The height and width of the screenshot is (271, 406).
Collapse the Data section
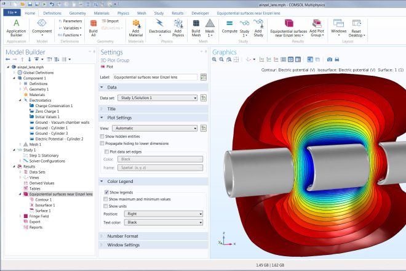[x=101, y=87]
